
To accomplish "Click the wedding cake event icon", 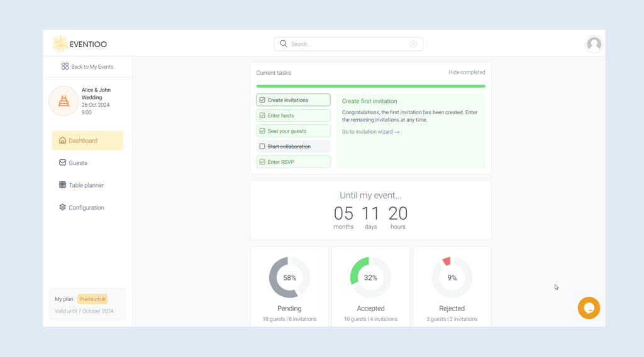I will [64, 101].
